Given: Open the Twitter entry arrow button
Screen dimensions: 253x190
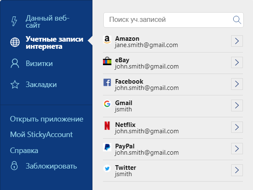Looking at the screenshot, I should [237, 170].
